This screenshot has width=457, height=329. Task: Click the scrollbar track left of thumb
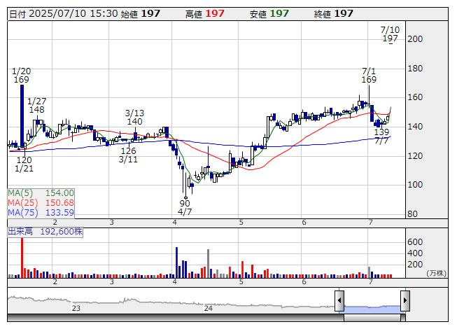(x=176, y=318)
